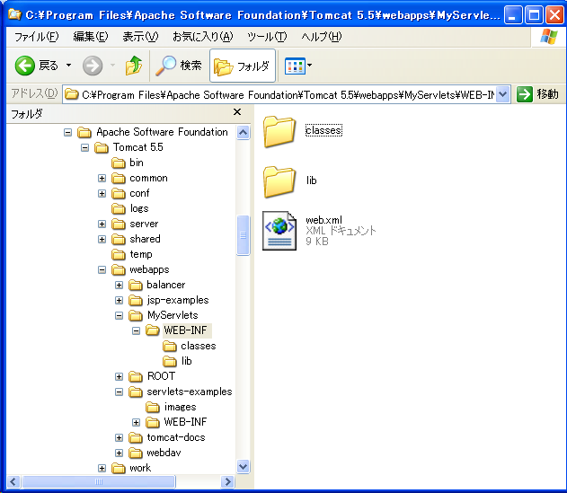Collapse the Tomcat 5.5 tree node
Screen dimensions: 567x493
(84, 147)
